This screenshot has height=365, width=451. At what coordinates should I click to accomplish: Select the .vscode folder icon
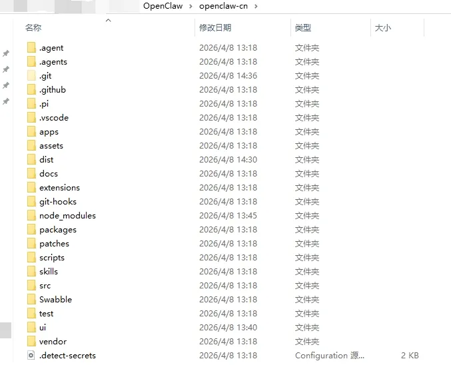coord(31,118)
